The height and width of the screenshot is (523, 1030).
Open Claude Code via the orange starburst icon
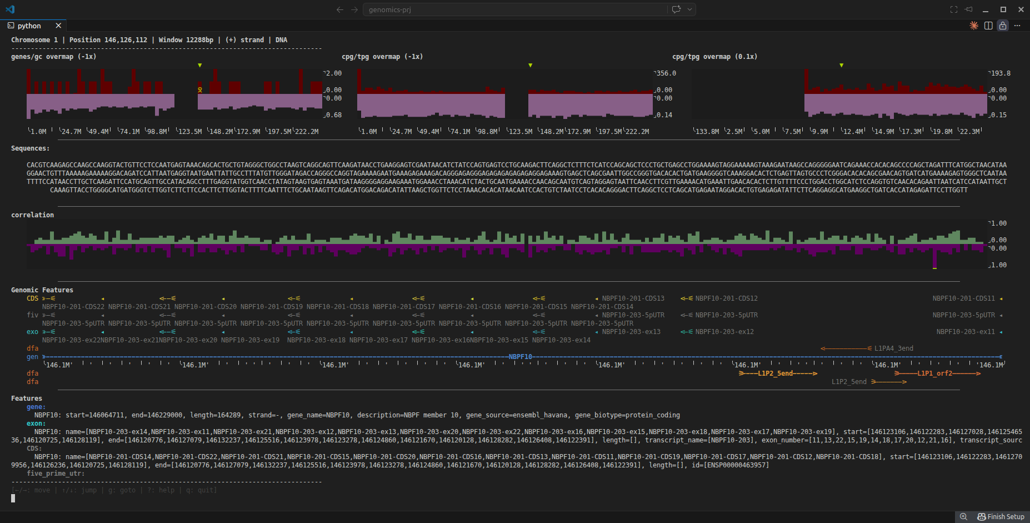[974, 26]
